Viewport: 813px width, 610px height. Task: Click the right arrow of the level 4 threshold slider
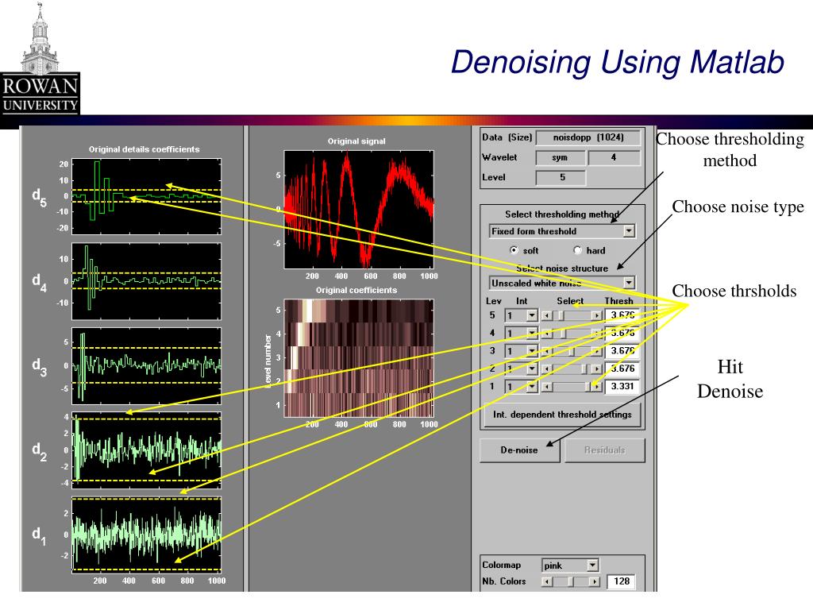click(597, 334)
